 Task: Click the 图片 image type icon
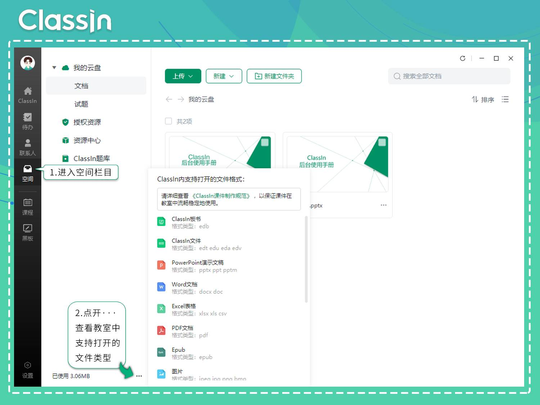coord(161,374)
